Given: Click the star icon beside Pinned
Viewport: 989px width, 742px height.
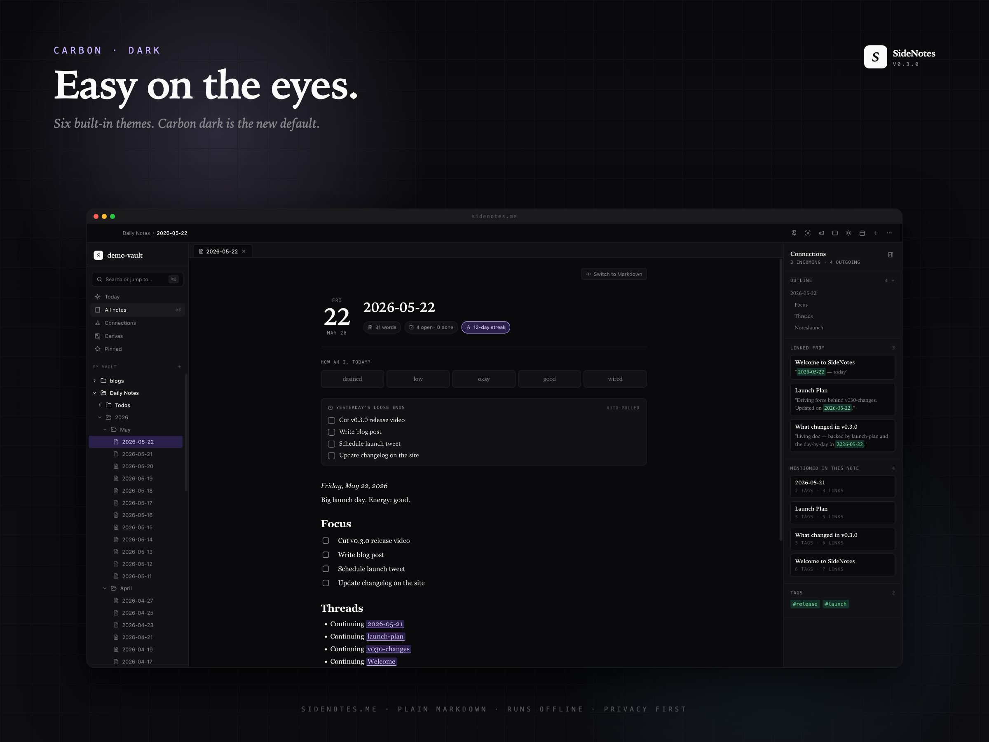Looking at the screenshot, I should [x=98, y=349].
